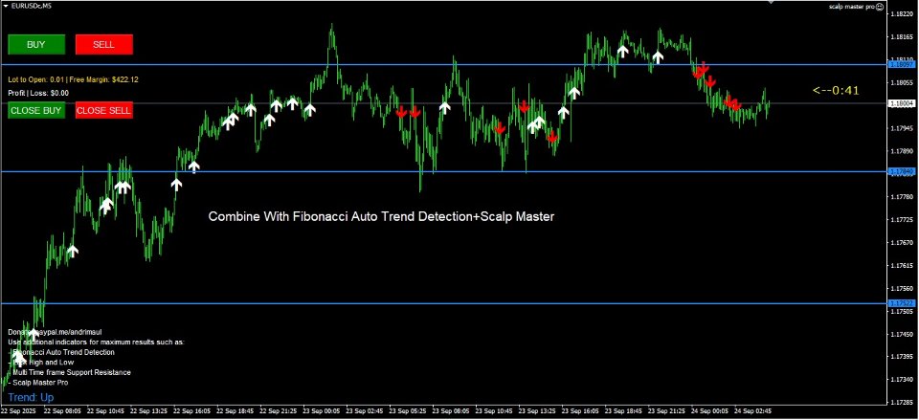Image resolution: width=919 pixels, height=420 pixels.
Task: Click "Multi Time frame Support Resistance" list line
Action: point(70,372)
